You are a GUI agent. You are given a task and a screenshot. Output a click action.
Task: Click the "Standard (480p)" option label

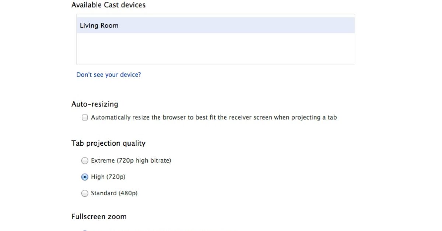[x=114, y=193]
